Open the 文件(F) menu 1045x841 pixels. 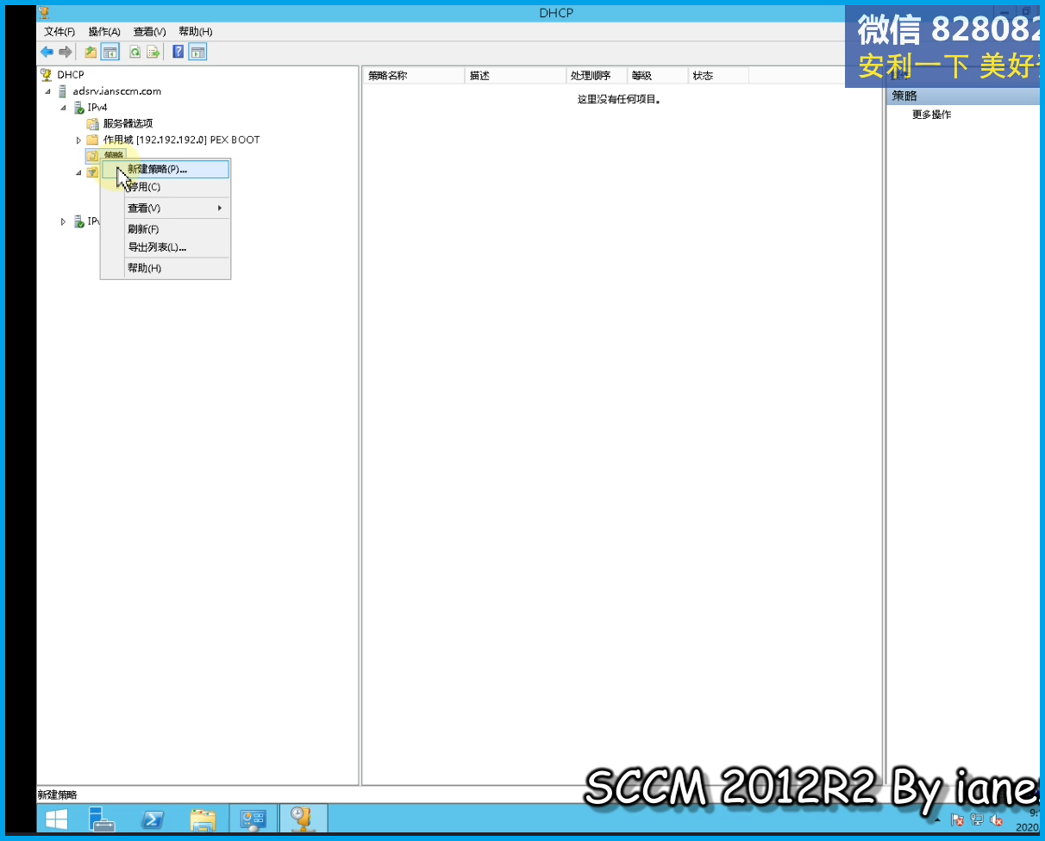point(59,32)
